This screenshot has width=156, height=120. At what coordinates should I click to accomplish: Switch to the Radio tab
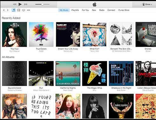click(x=102, y=10)
